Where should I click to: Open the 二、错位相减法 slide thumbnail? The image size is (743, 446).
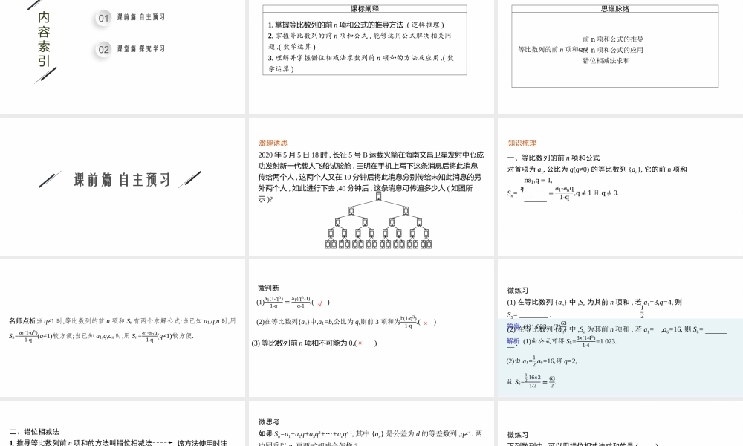tap(123, 425)
